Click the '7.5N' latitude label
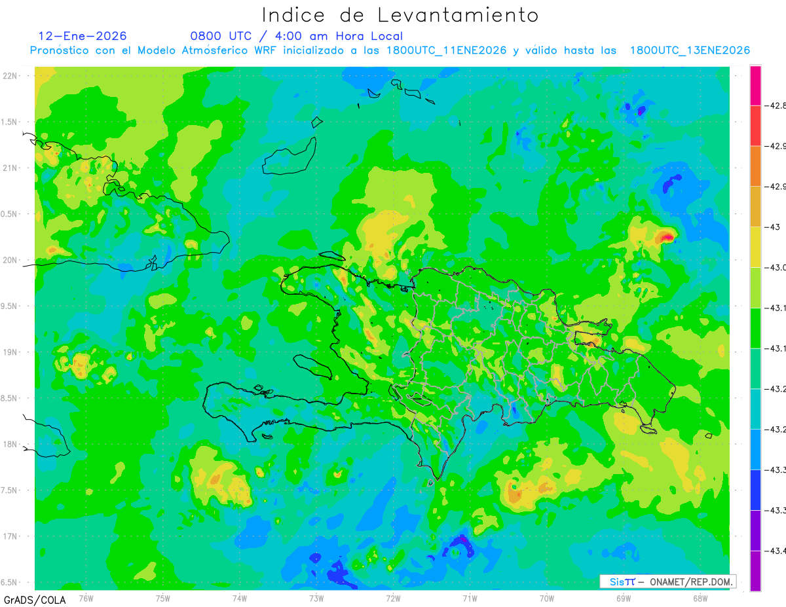786x607 pixels. pos(9,490)
